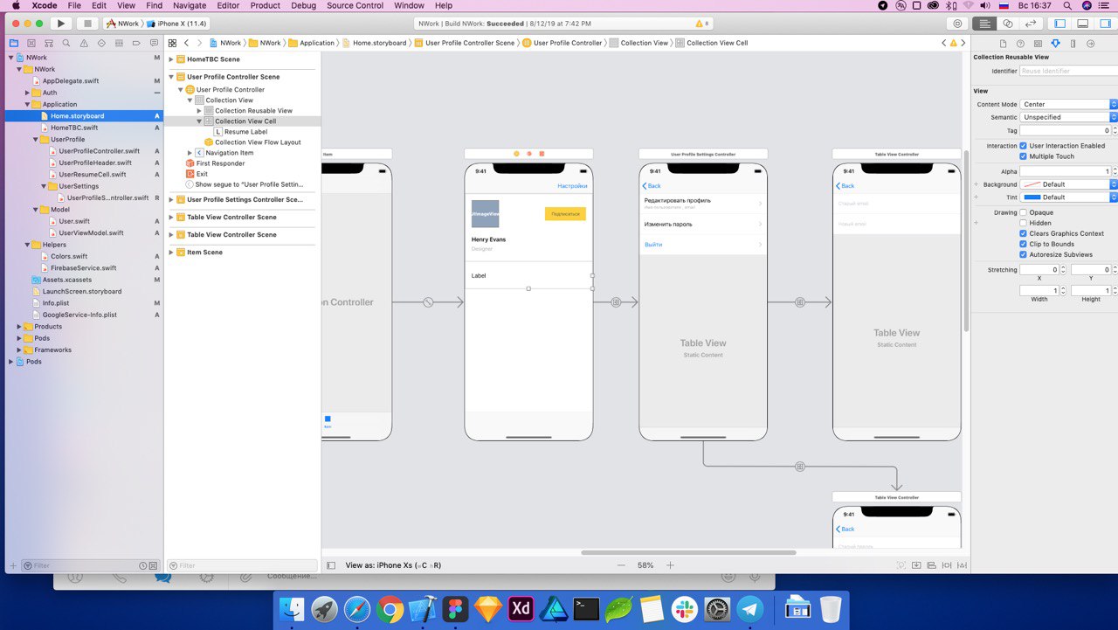Toggle the Debug area visibility
Image resolution: width=1118 pixels, height=630 pixels.
click(x=1083, y=24)
